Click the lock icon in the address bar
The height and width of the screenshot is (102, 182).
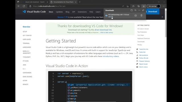(x=30, y=6)
